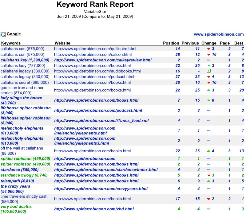Click red down arrow in calcon.html row
Viewport: 246px width, 214px height.
click(x=209, y=55)
